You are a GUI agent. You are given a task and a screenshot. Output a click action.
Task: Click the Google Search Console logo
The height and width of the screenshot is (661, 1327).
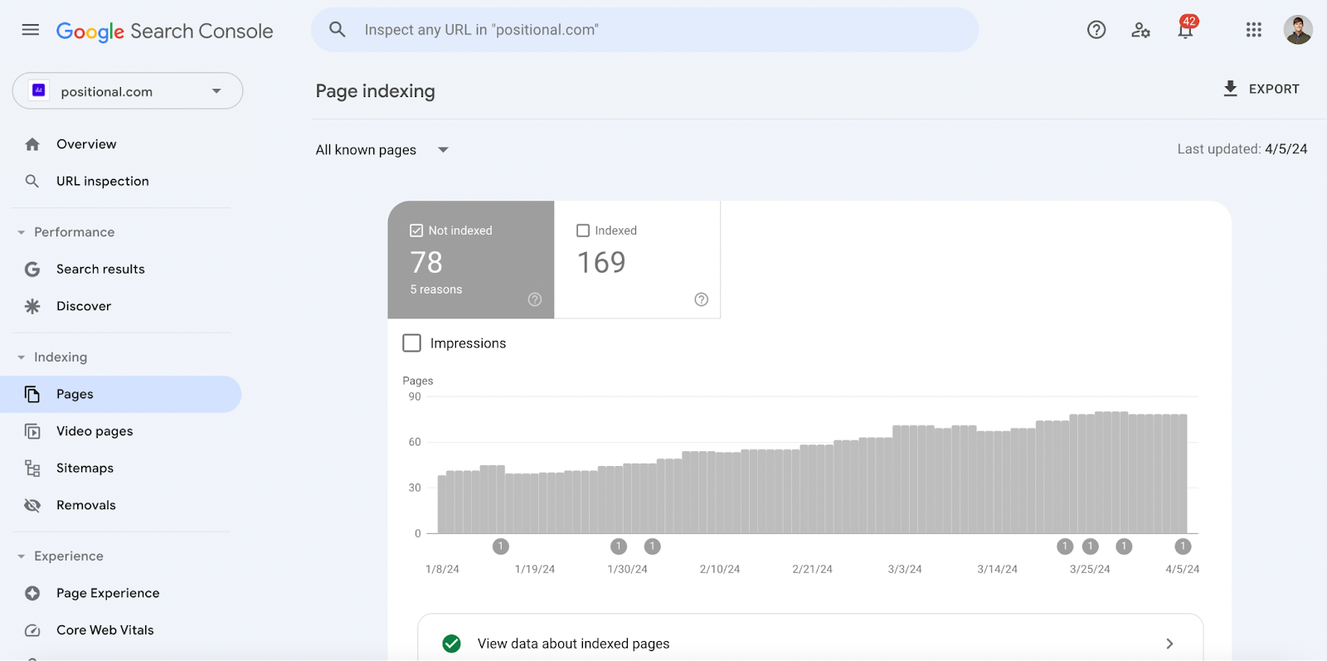[164, 31]
